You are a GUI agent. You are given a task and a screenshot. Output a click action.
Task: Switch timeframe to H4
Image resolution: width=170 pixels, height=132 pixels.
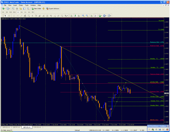coord(21,12)
